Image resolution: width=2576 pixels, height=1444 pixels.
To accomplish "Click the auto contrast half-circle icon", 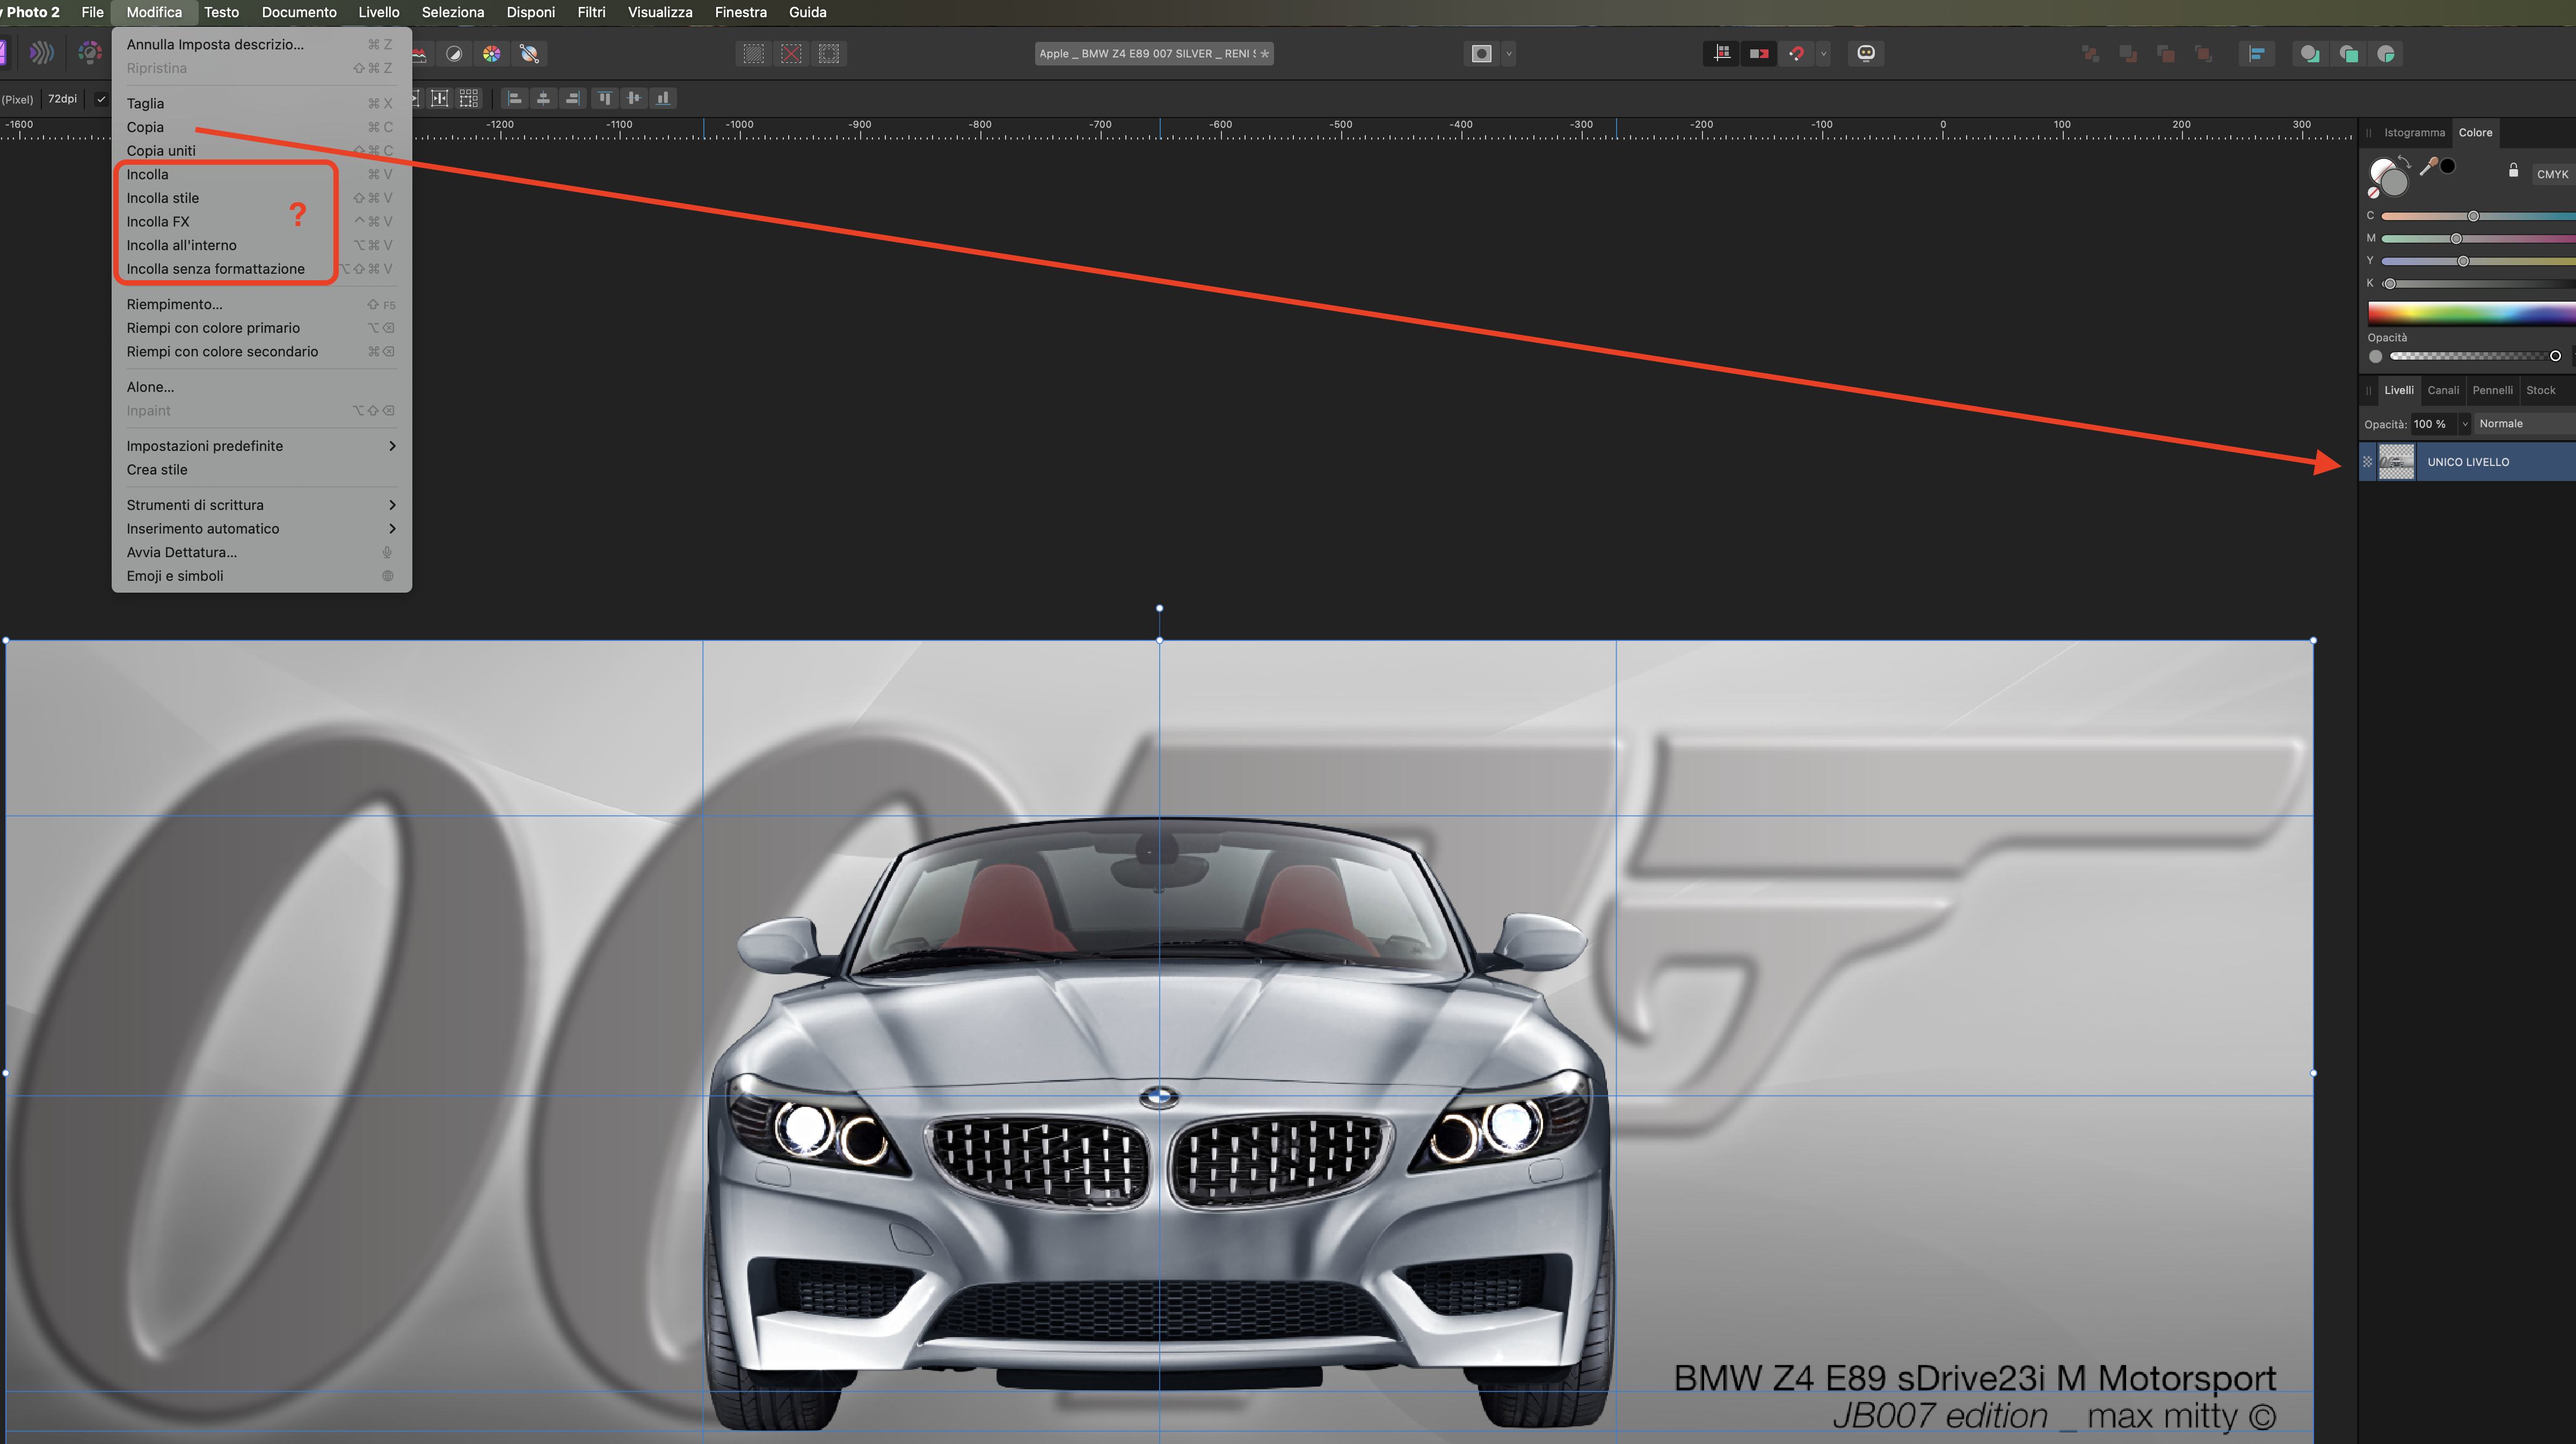I will 454,54.
